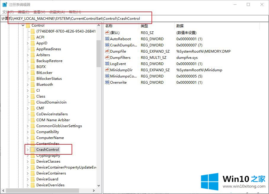Expand the CI key
Screen dimensions: 269x194
pos(28,90)
